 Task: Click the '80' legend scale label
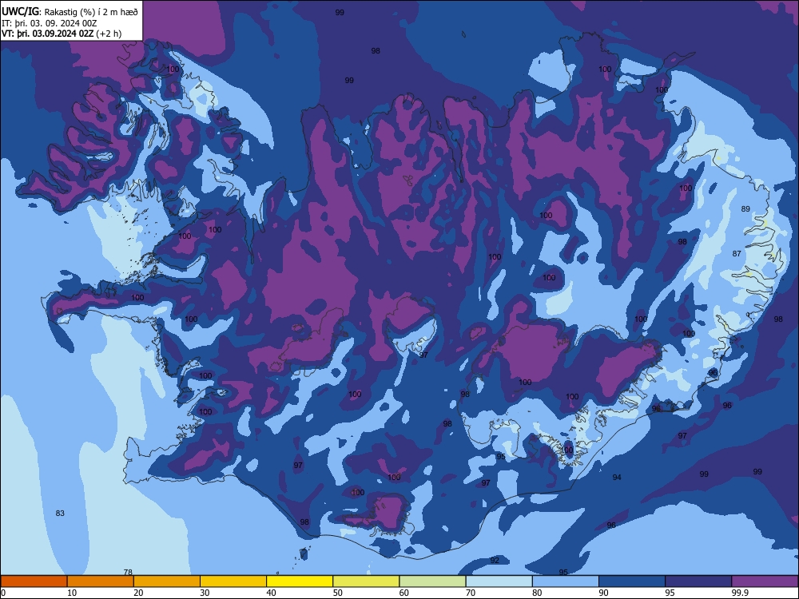pyautogui.click(x=537, y=593)
